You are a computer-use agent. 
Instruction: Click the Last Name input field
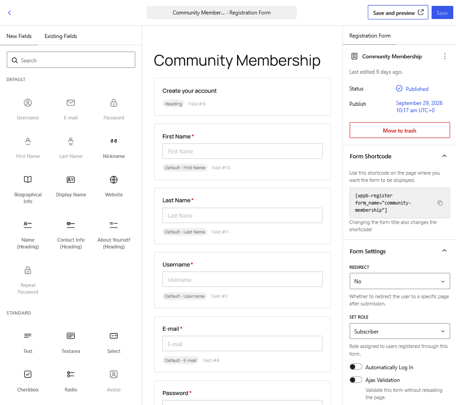(x=242, y=215)
